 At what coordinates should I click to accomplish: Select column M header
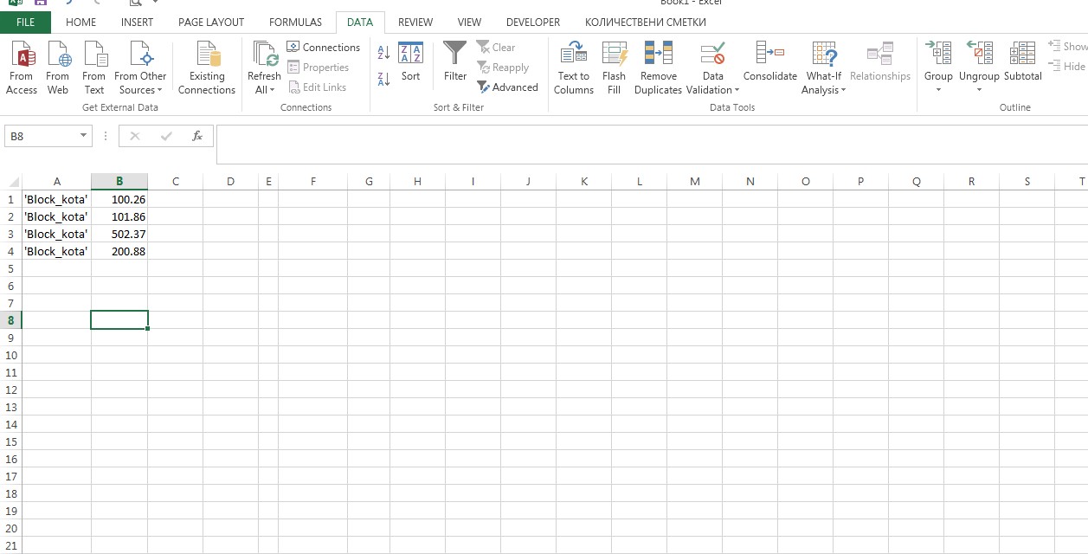(x=695, y=182)
